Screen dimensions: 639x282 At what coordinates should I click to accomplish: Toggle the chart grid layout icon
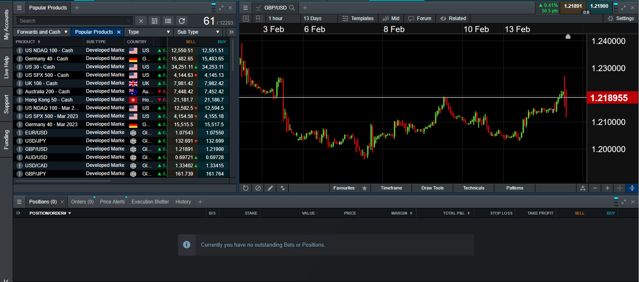tap(259, 18)
